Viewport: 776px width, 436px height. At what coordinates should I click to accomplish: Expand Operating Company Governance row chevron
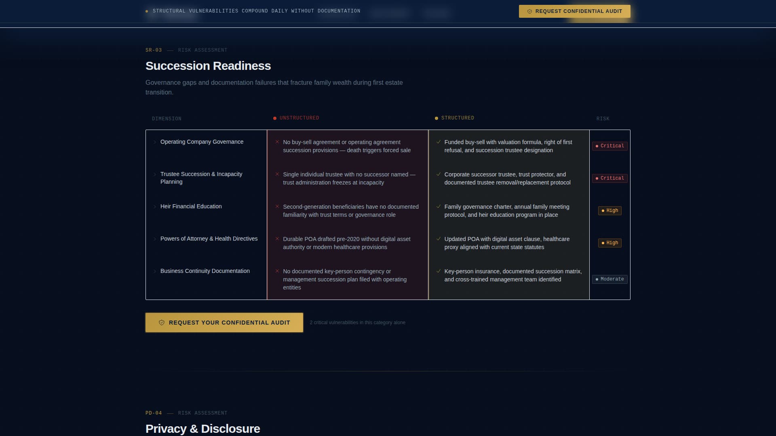pyautogui.click(x=154, y=142)
